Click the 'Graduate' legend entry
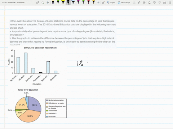The image size is (173, 129). (51, 116)
